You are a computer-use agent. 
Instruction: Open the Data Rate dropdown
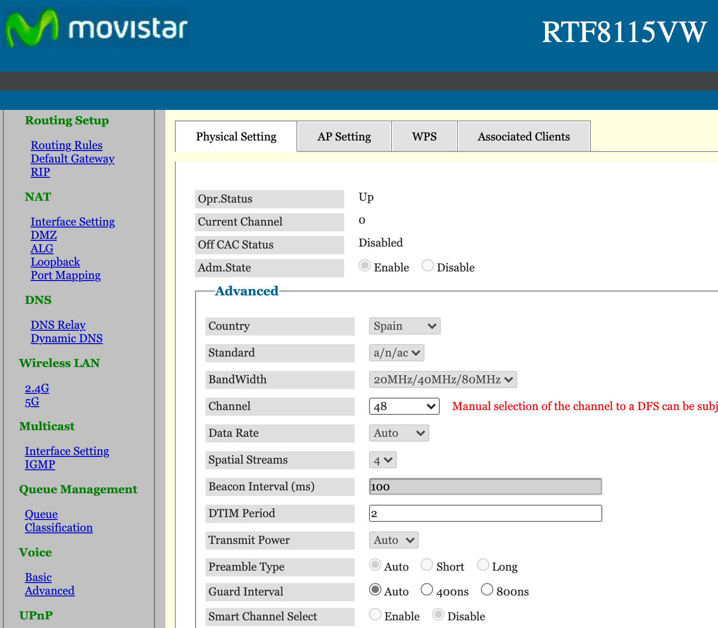(399, 433)
